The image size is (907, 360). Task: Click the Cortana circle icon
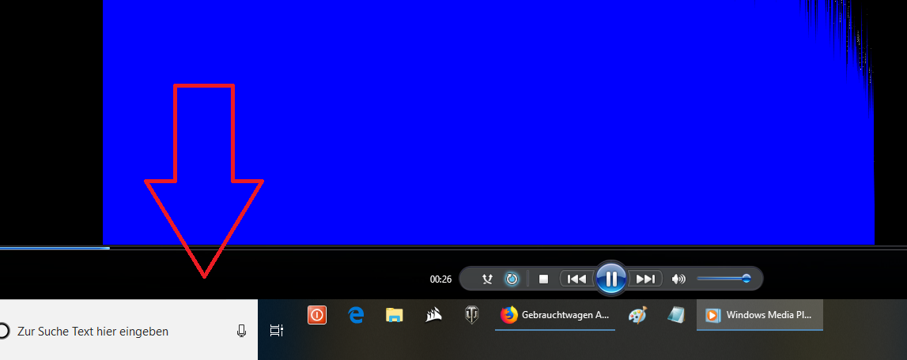(3, 331)
